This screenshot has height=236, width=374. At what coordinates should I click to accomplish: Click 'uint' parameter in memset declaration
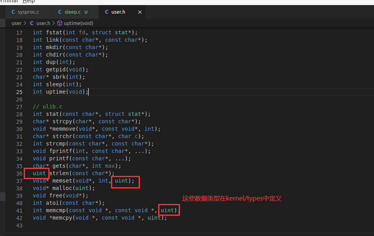[x=122, y=181]
